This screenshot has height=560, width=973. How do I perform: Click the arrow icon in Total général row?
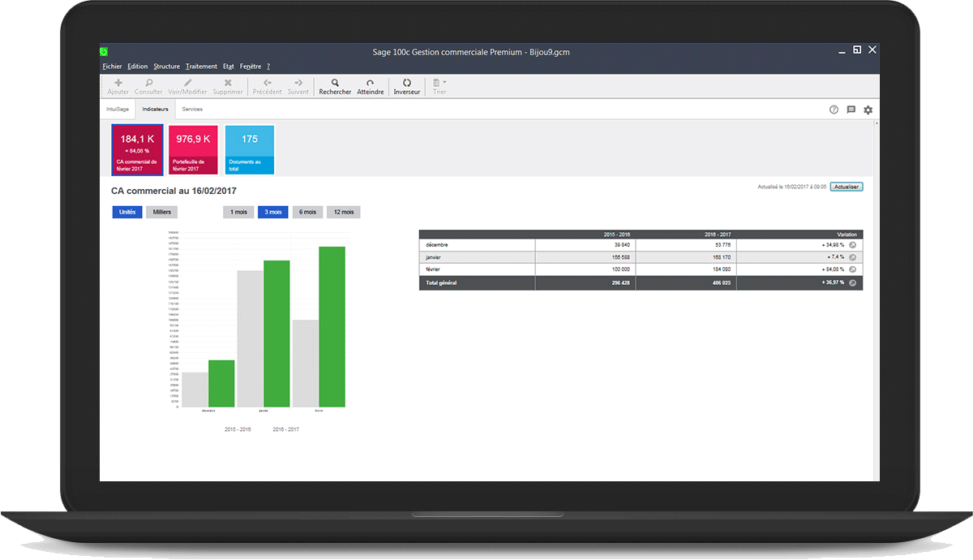[x=852, y=282]
